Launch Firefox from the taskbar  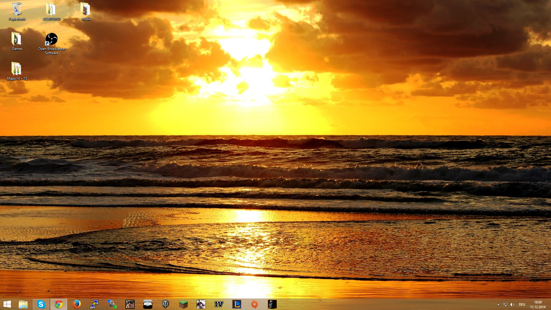tap(77, 304)
